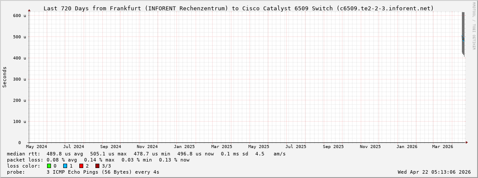Click the RRDTOOL / TOBI OETIKER watermark
The width and height of the screenshot is (478, 178).
coord(474,26)
